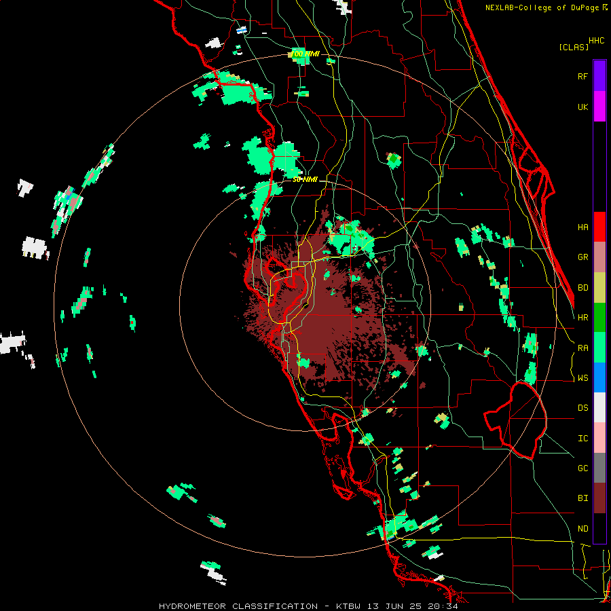Click the 'HYDROMETEOR CLASSIFICATION' caption at bottom
This screenshot has width=611, height=611.
tap(238, 606)
